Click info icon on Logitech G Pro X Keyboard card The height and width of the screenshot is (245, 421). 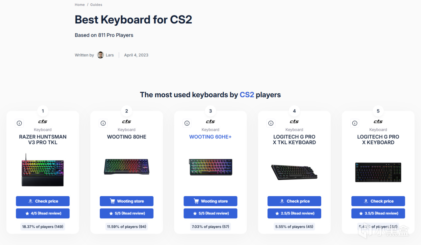tap(355, 123)
